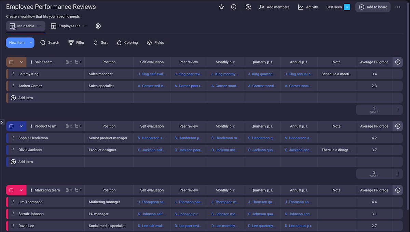Collapse the Marketing team group chevron

(x=21, y=190)
